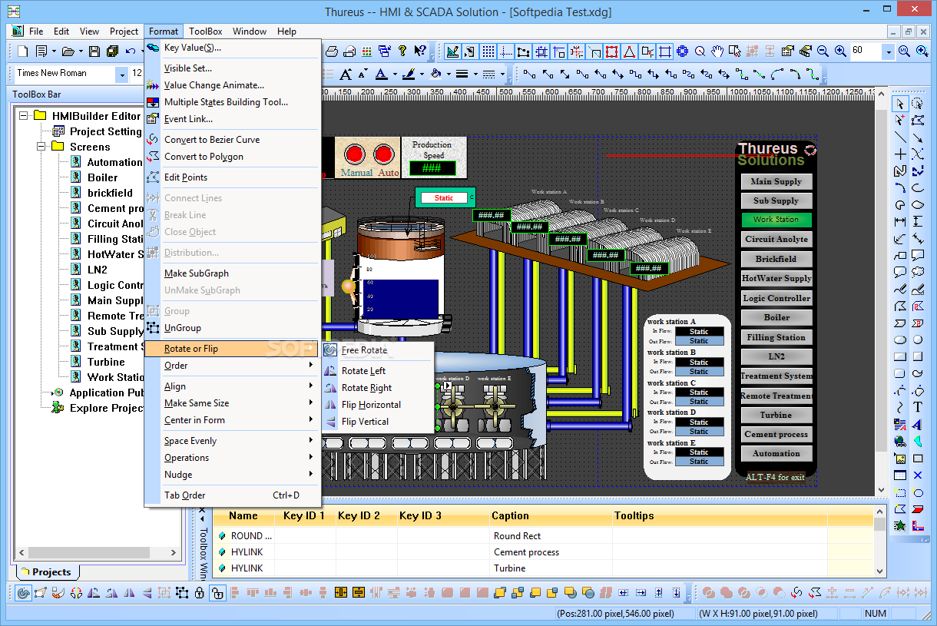Select the arrow Select tool in right toolbox

click(900, 104)
